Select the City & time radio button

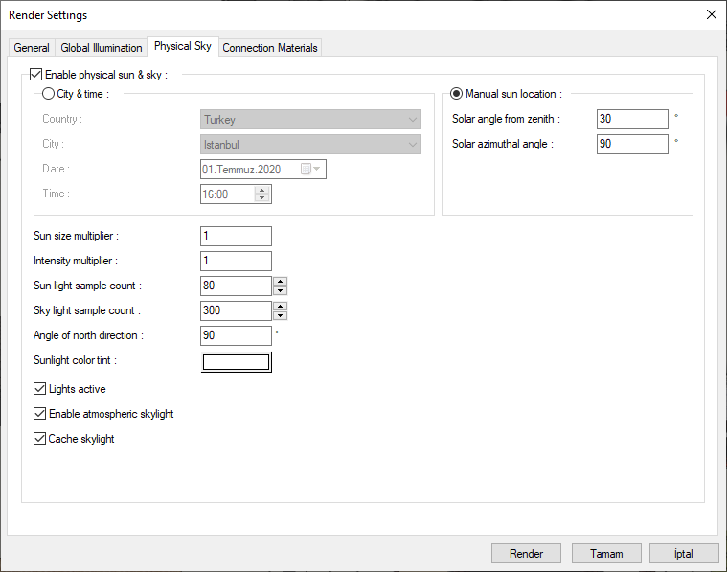(x=49, y=94)
